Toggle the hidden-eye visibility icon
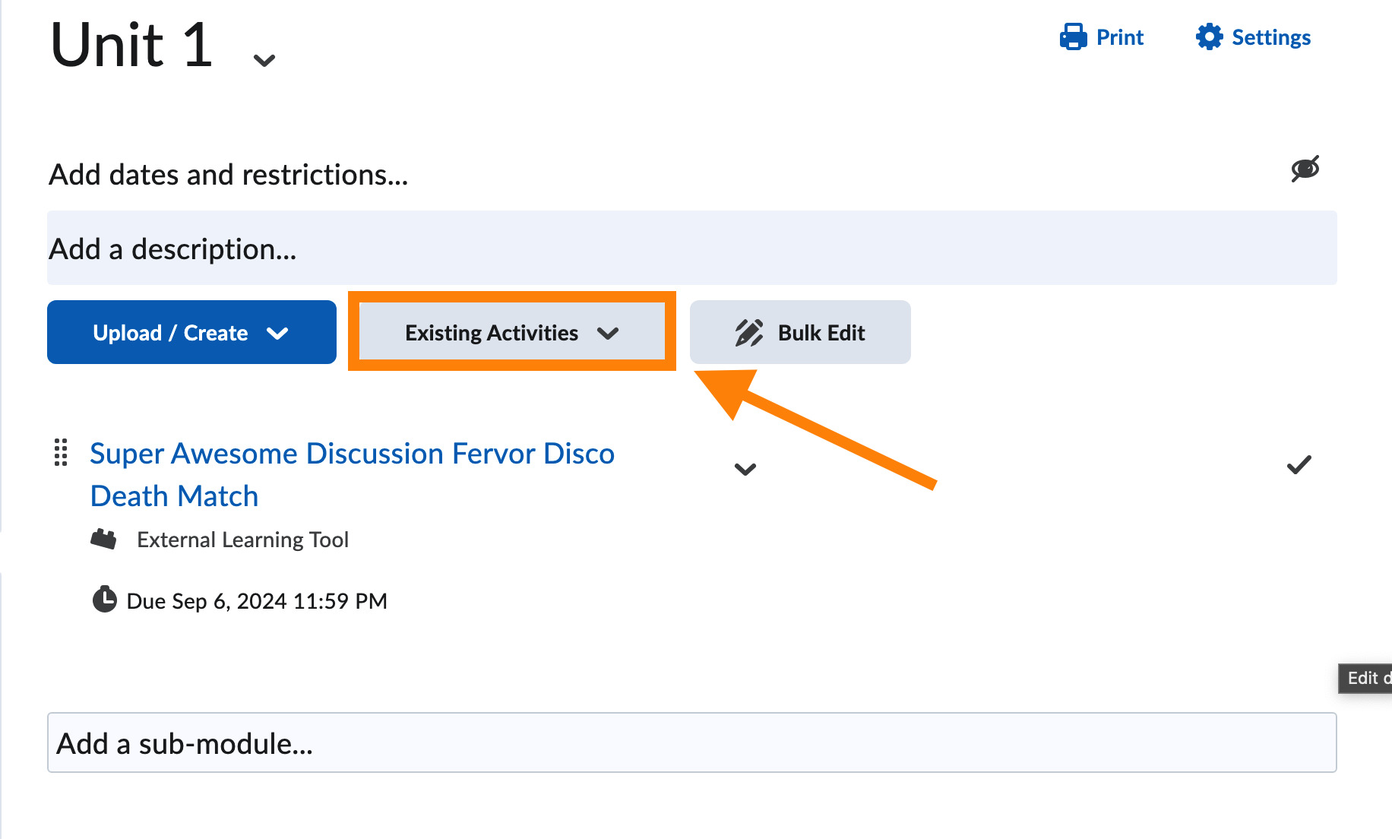 coord(1305,168)
